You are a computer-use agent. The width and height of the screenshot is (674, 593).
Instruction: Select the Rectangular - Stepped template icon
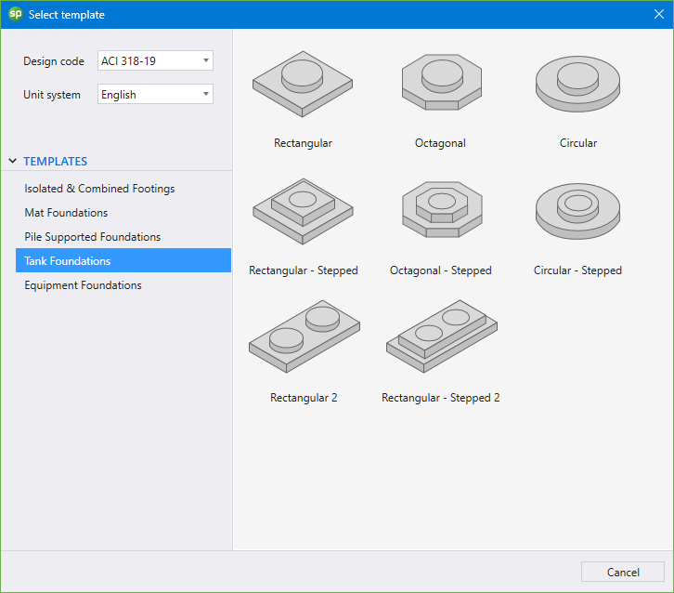(303, 212)
